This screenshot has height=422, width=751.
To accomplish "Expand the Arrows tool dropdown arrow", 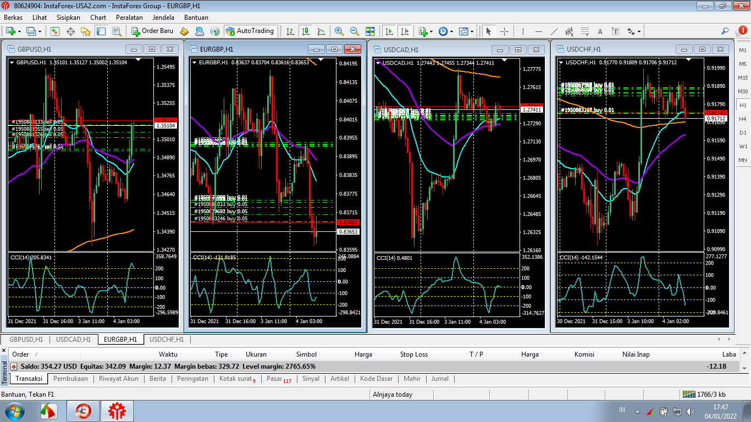I will click(639, 31).
